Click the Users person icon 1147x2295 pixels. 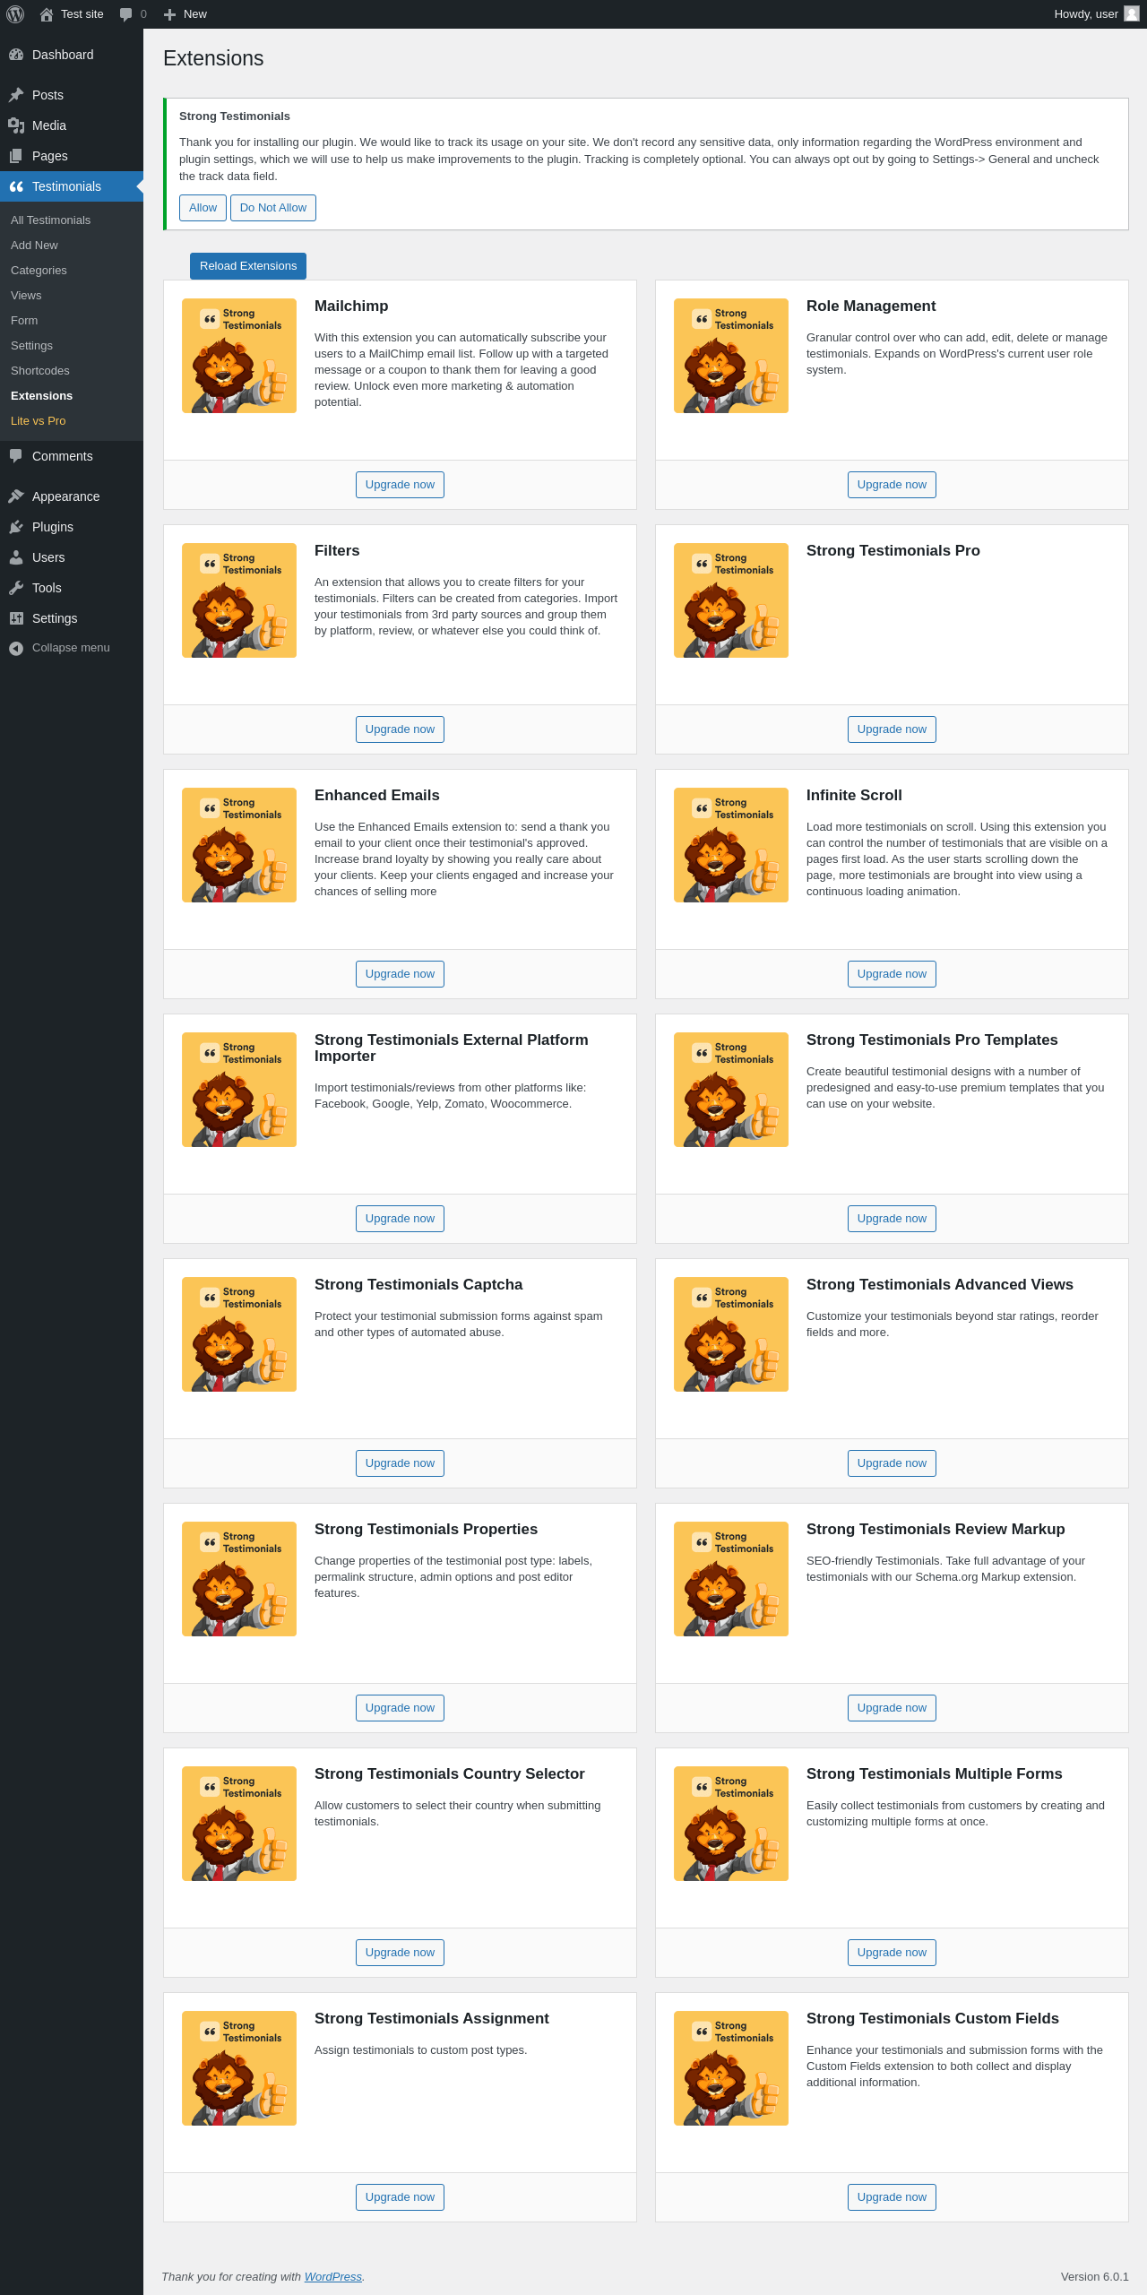coord(16,557)
